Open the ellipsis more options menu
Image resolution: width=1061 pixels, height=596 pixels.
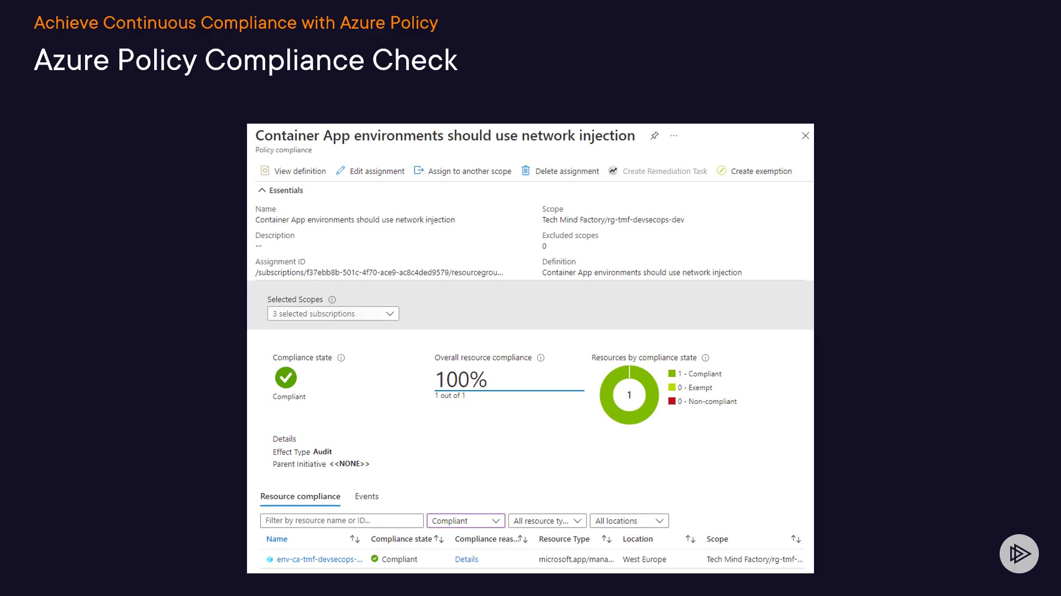pos(674,136)
